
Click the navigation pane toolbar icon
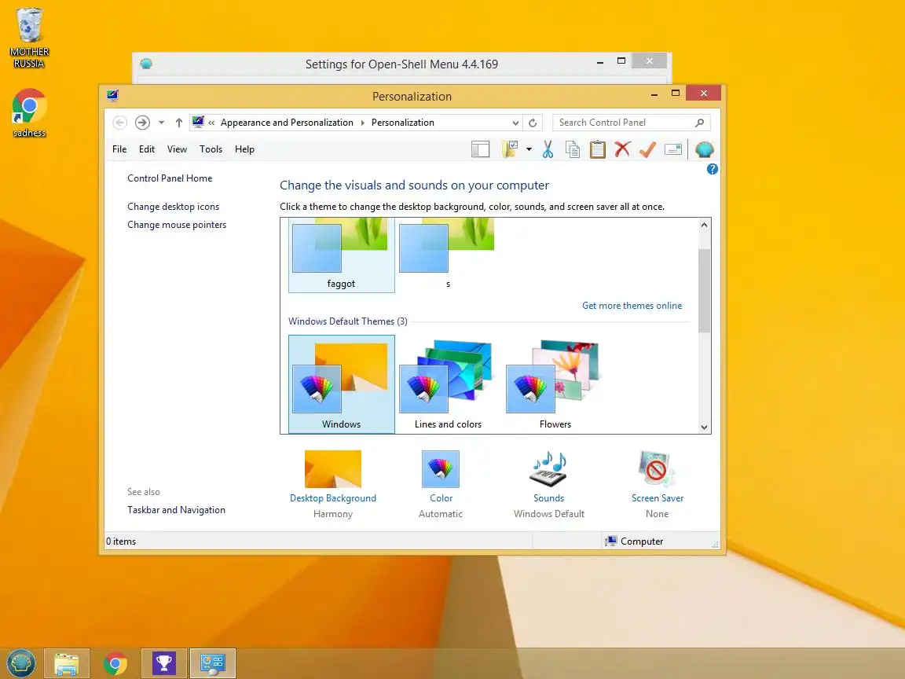coord(480,149)
